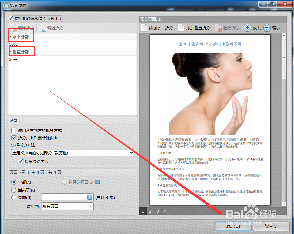
Task: Switch preview to page 4 tab
Action: pyautogui.click(x=166, y=211)
